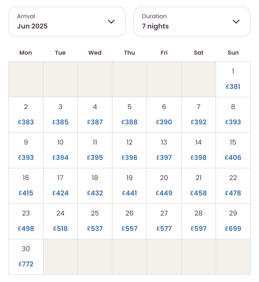Viewport: 259px width, 282px height.
Task: Select Saturday June 7 at £392
Action: (199, 115)
